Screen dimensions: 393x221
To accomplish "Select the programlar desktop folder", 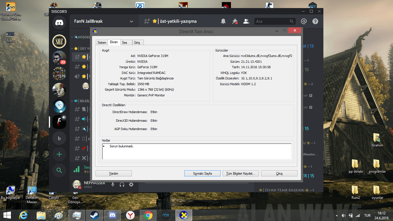I will 377,166.
